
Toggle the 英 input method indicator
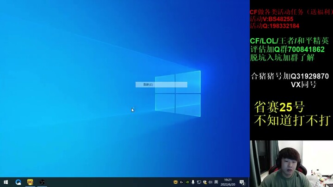(x=216, y=182)
